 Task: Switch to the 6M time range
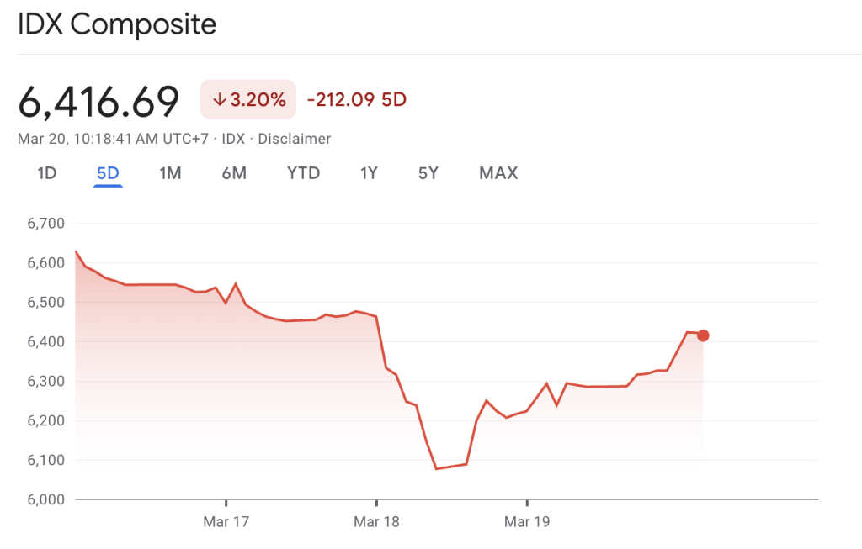point(234,173)
